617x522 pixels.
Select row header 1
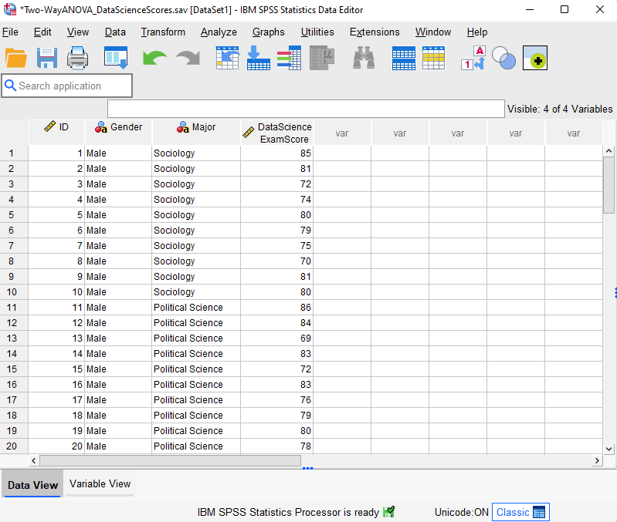pyautogui.click(x=14, y=153)
